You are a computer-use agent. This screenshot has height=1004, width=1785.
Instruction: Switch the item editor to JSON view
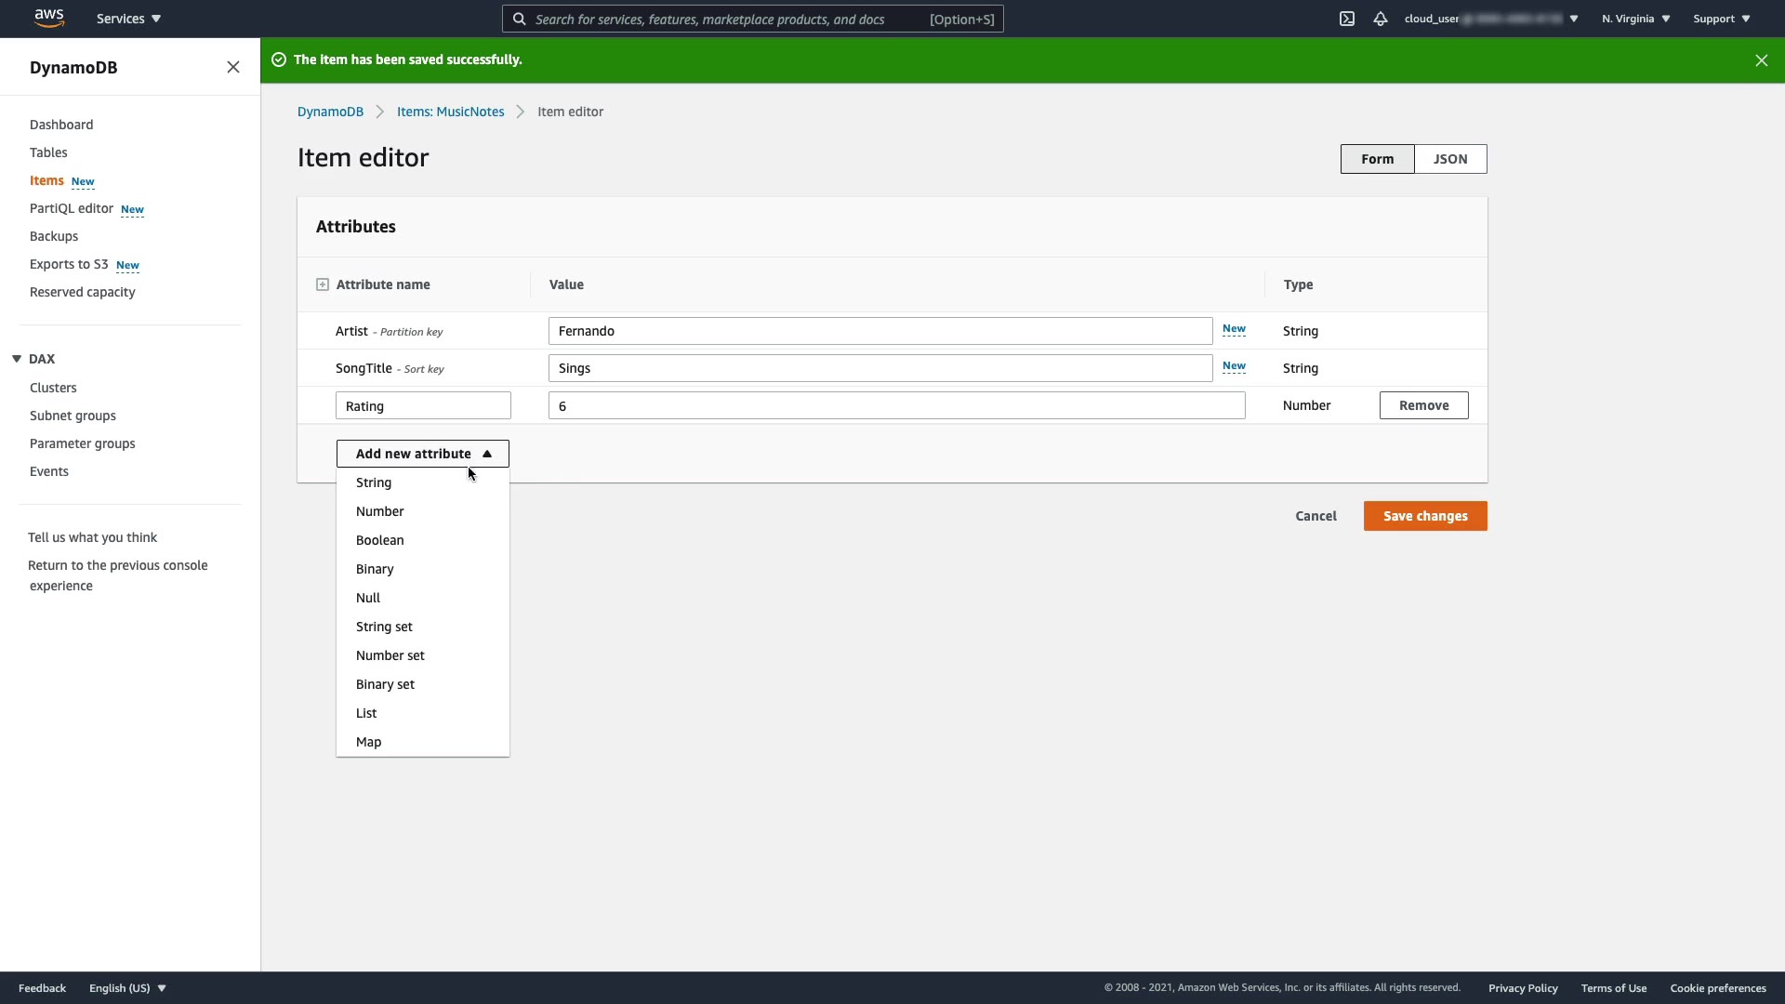[x=1450, y=159]
